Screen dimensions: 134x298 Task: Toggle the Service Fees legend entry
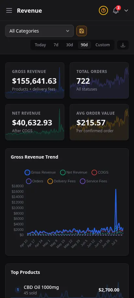[94, 181]
